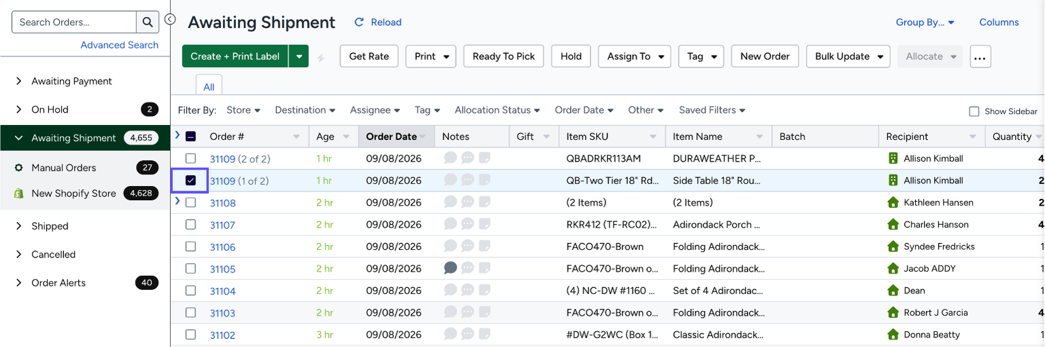Select checkbox for order 31106
The height and width of the screenshot is (347, 1045).
(x=190, y=246)
